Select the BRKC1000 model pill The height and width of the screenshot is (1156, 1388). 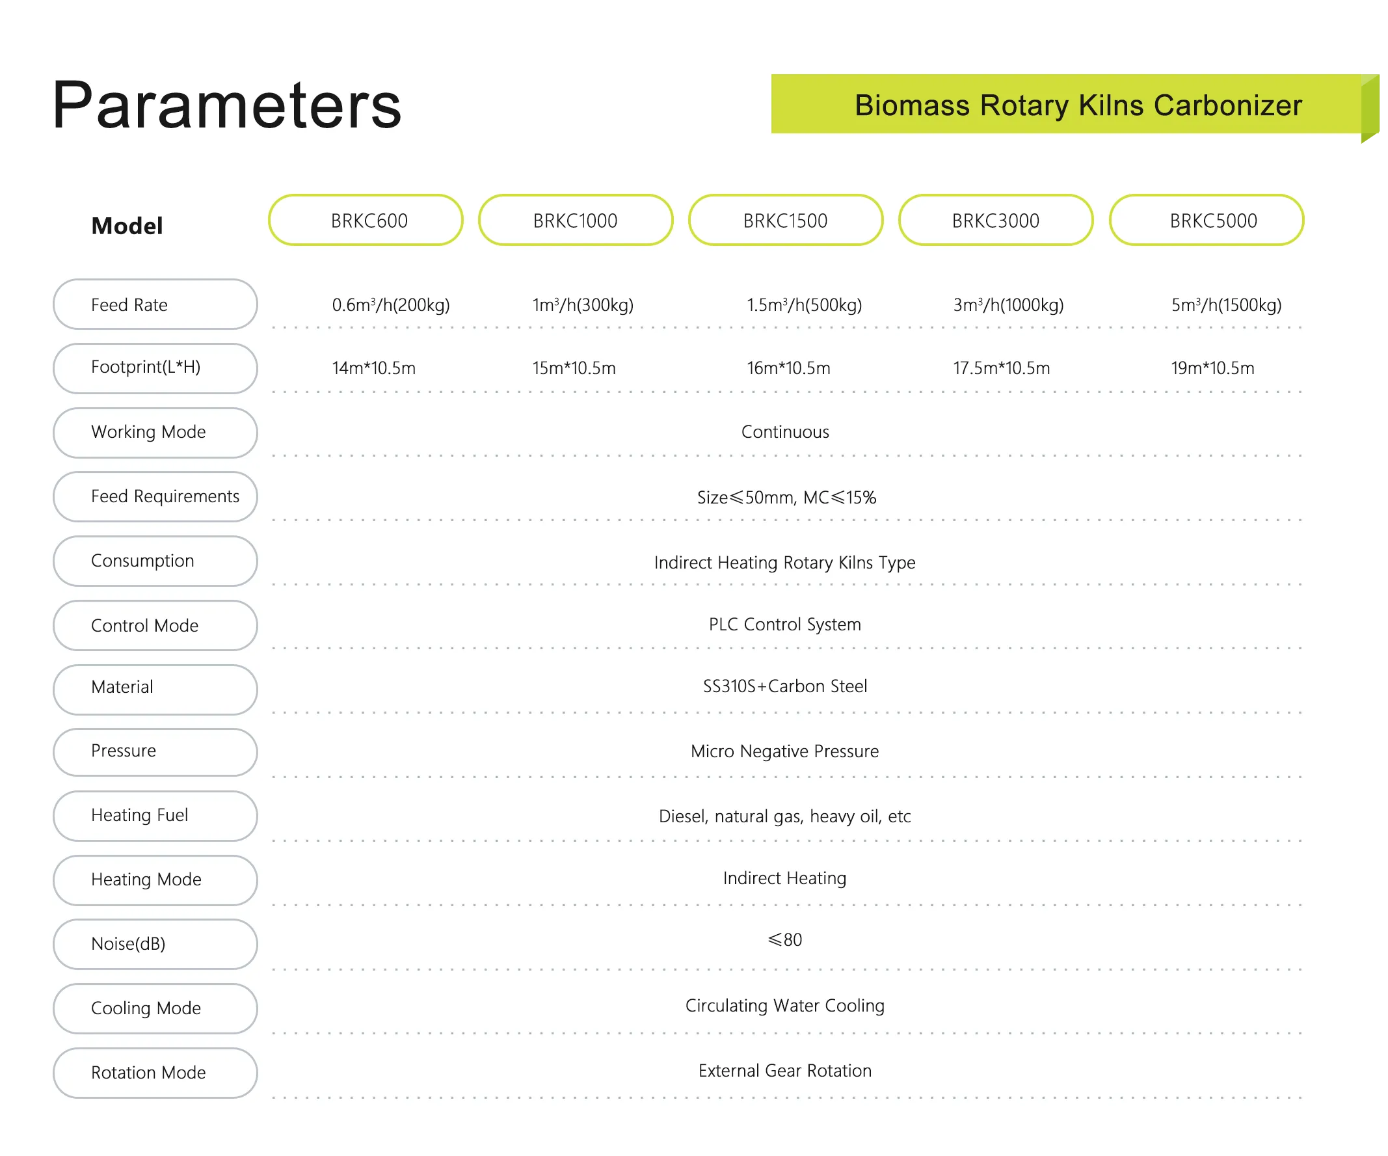(576, 220)
